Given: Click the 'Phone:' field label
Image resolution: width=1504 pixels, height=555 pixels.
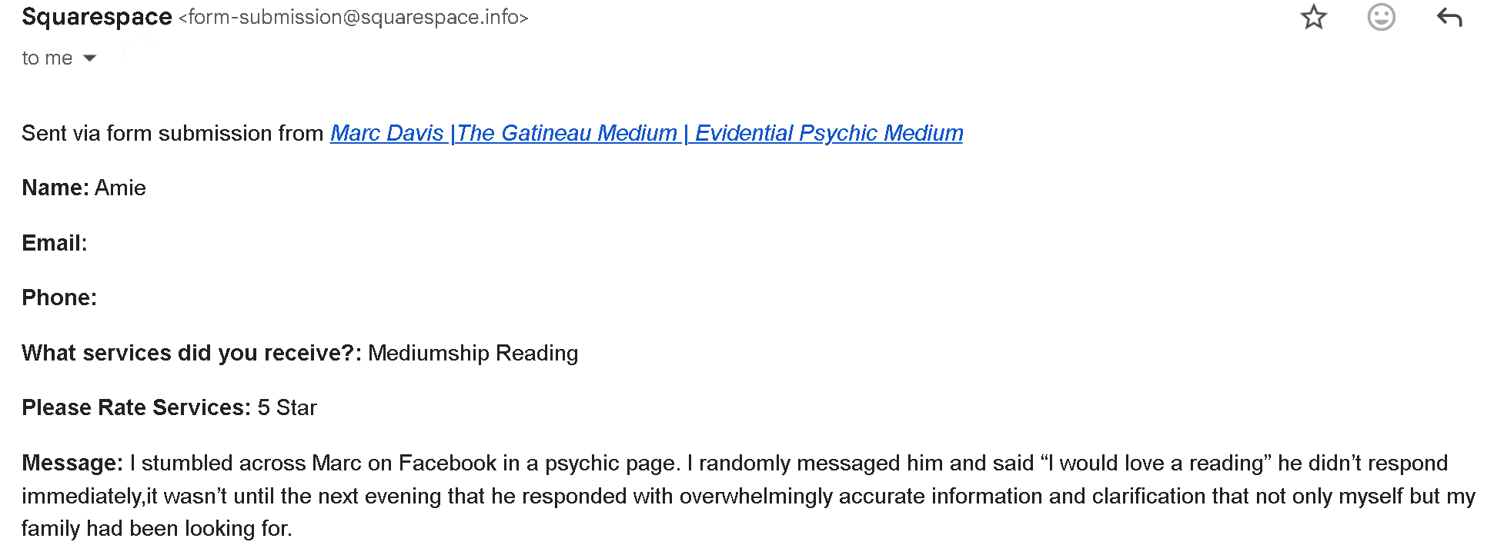Looking at the screenshot, I should 59,297.
